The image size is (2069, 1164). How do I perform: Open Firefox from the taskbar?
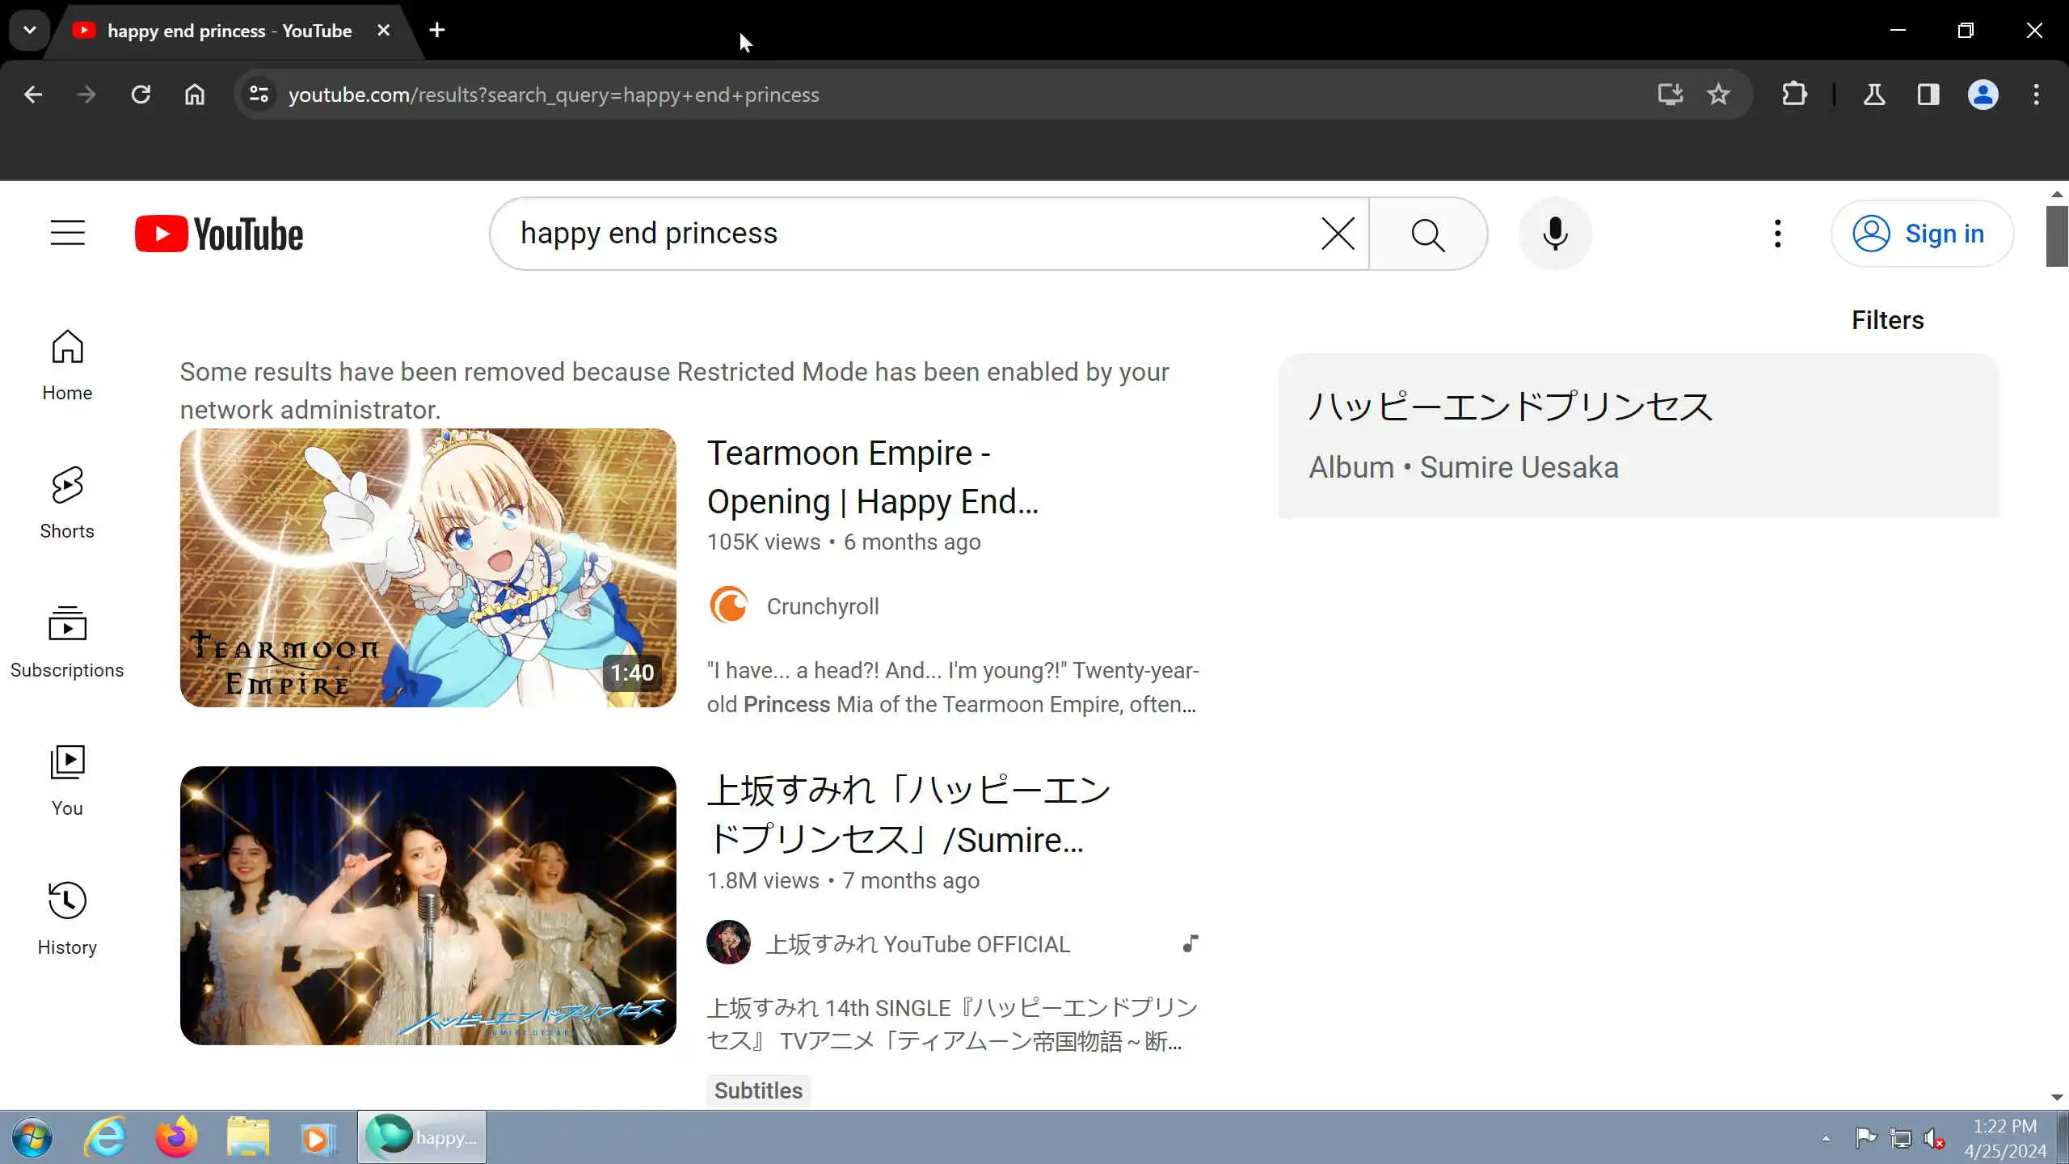point(176,1137)
